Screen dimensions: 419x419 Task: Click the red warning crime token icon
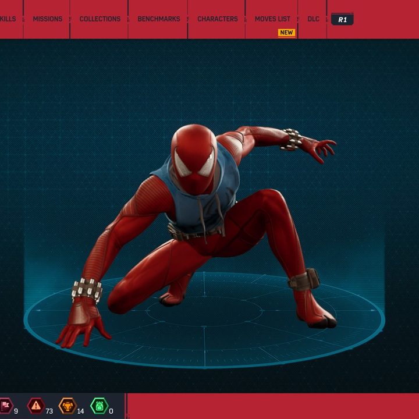pyautogui.click(x=36, y=406)
